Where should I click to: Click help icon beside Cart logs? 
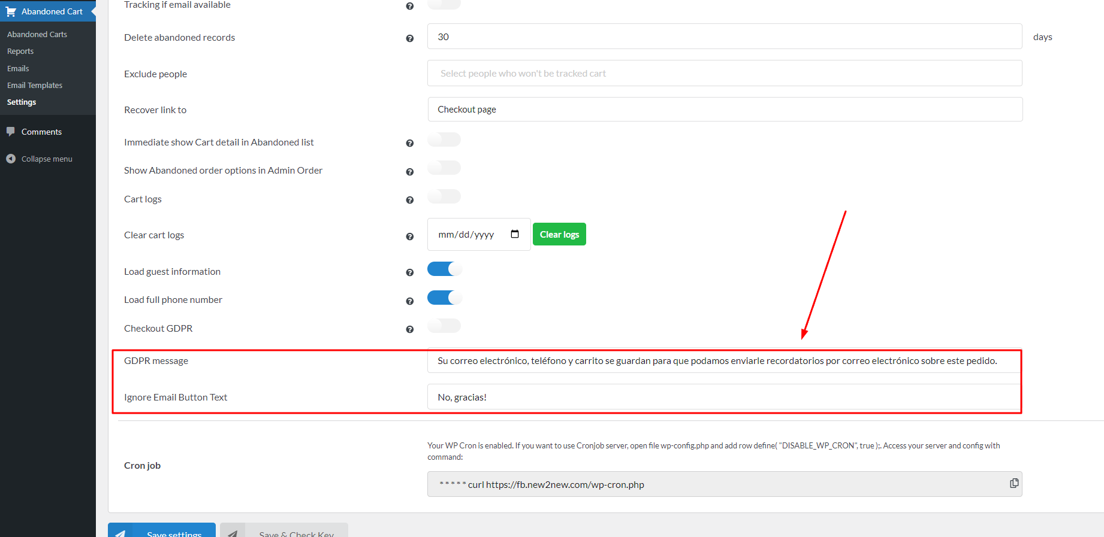click(x=410, y=200)
